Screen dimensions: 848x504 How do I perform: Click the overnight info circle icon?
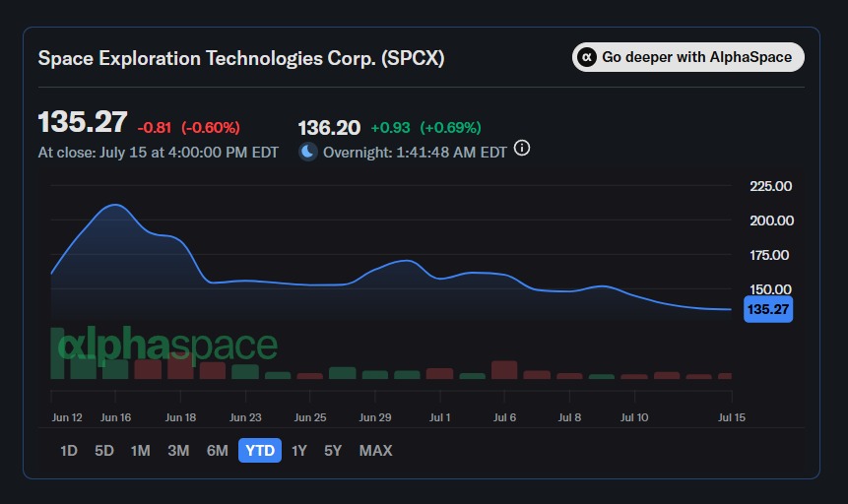click(521, 148)
